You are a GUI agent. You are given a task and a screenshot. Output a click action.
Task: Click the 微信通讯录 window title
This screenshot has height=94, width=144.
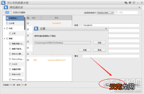point(16,7)
